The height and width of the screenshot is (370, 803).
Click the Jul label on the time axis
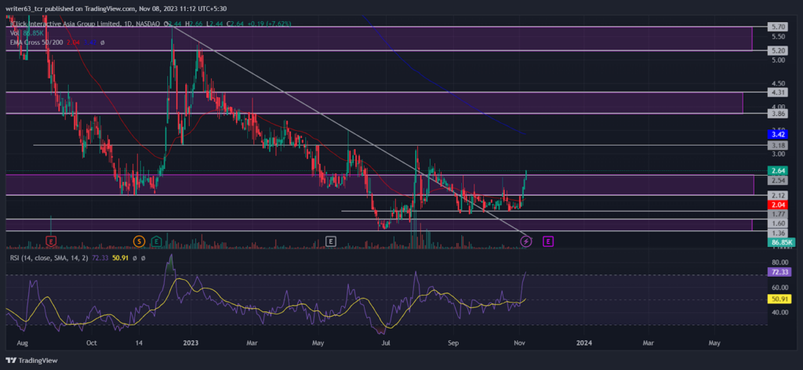(387, 342)
